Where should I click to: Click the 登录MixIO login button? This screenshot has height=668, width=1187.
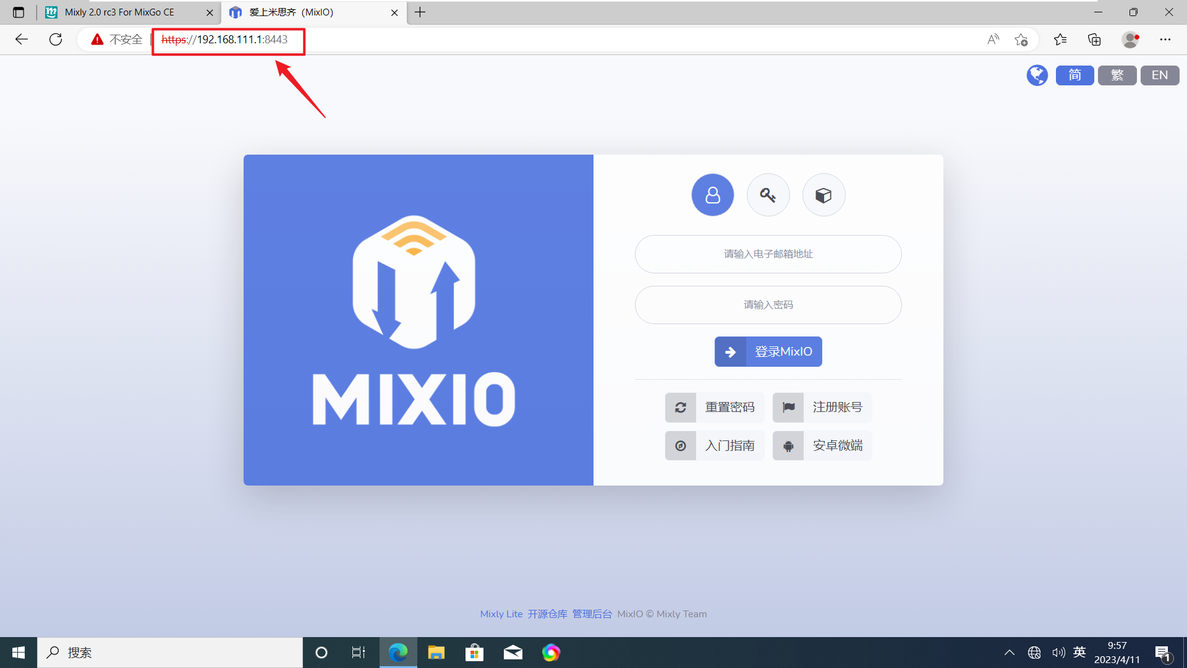[768, 351]
